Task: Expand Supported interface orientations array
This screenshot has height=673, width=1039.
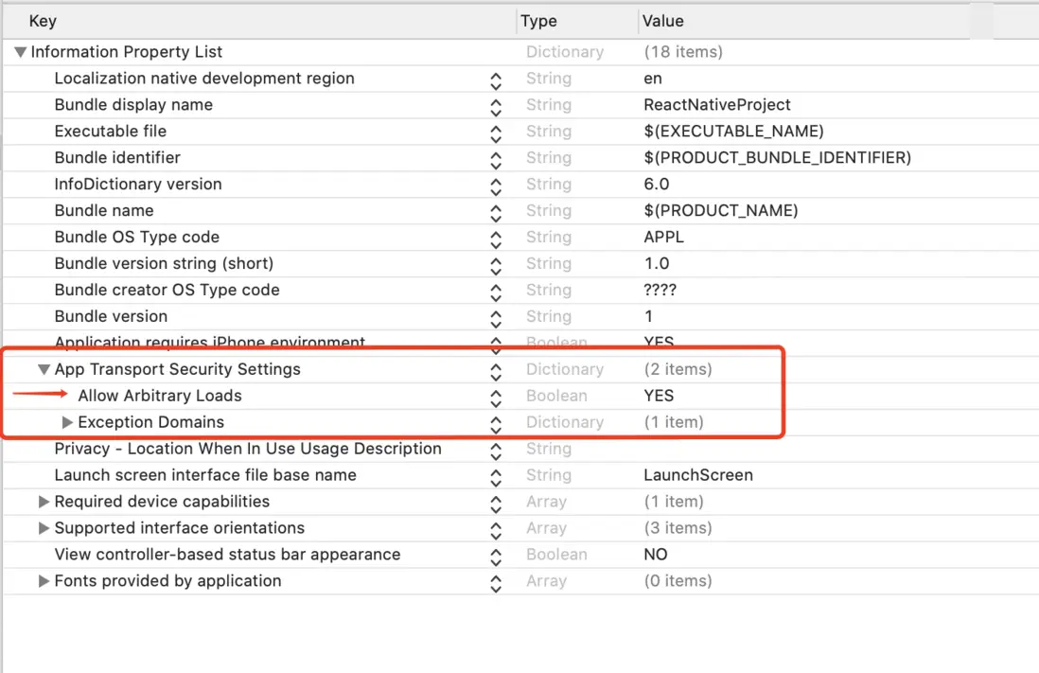Action: [x=44, y=528]
